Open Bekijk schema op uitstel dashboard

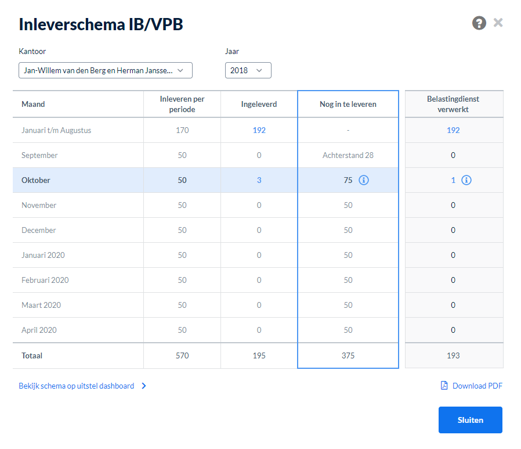pyautogui.click(x=77, y=386)
